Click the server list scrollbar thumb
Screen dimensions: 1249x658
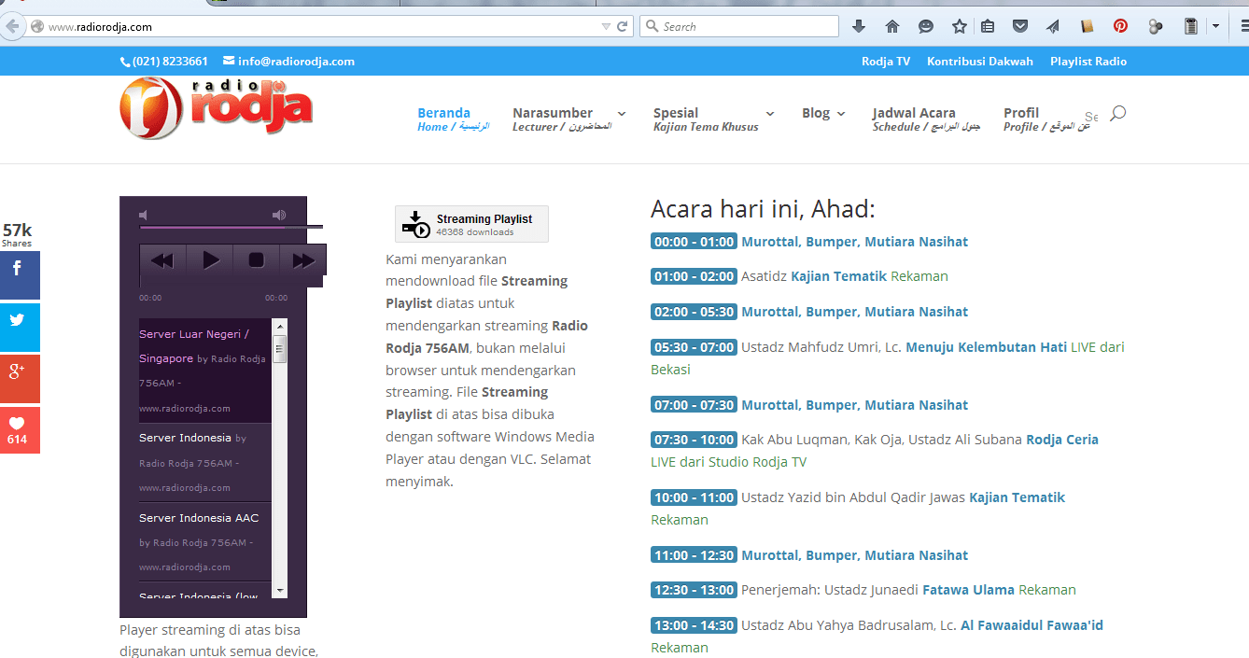click(x=279, y=348)
